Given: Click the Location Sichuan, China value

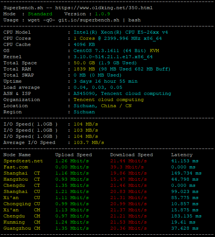Looking at the screenshot, I should tap(103, 106).
